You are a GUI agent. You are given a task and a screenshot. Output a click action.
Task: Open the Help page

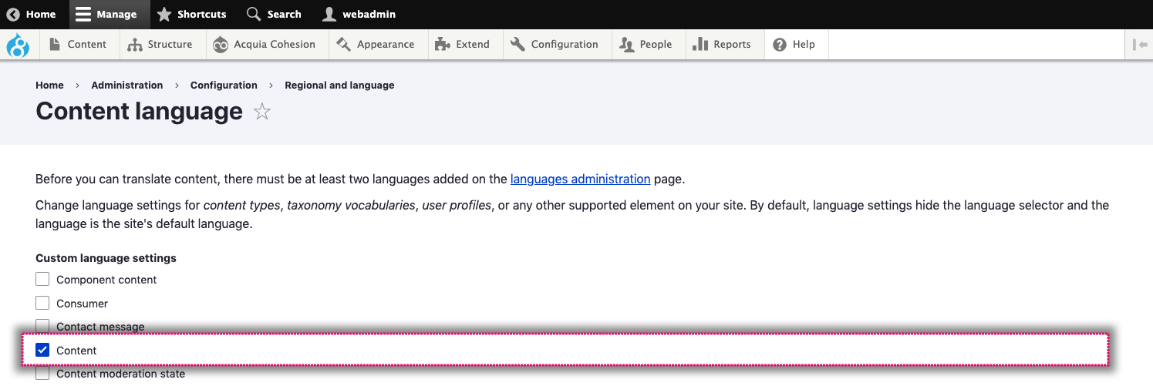(794, 45)
